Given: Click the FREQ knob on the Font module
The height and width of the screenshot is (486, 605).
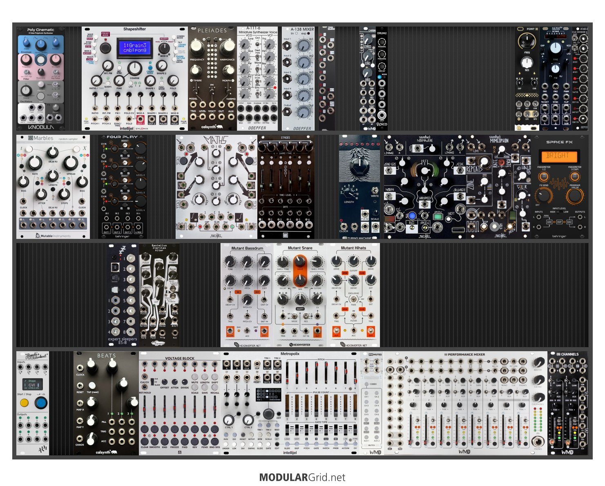Looking at the screenshot, I should 527,42.
